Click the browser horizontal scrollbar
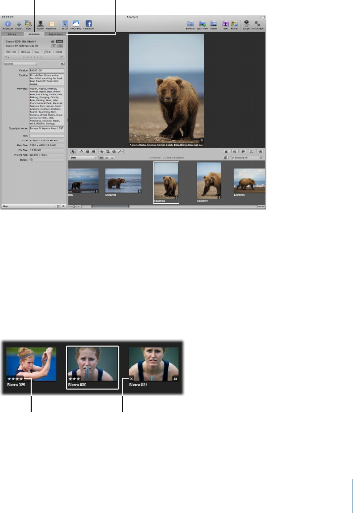Image resolution: width=353 pixels, height=513 pixels. pyautogui.click(x=110, y=207)
